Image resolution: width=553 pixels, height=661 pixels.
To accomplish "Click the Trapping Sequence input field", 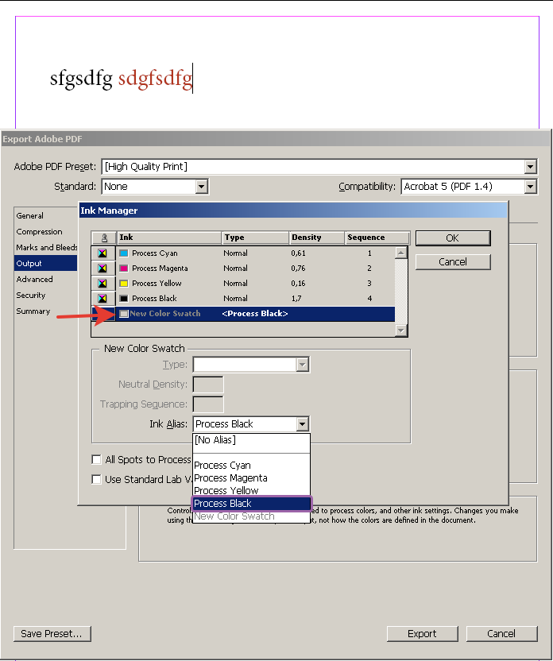I will pos(208,404).
